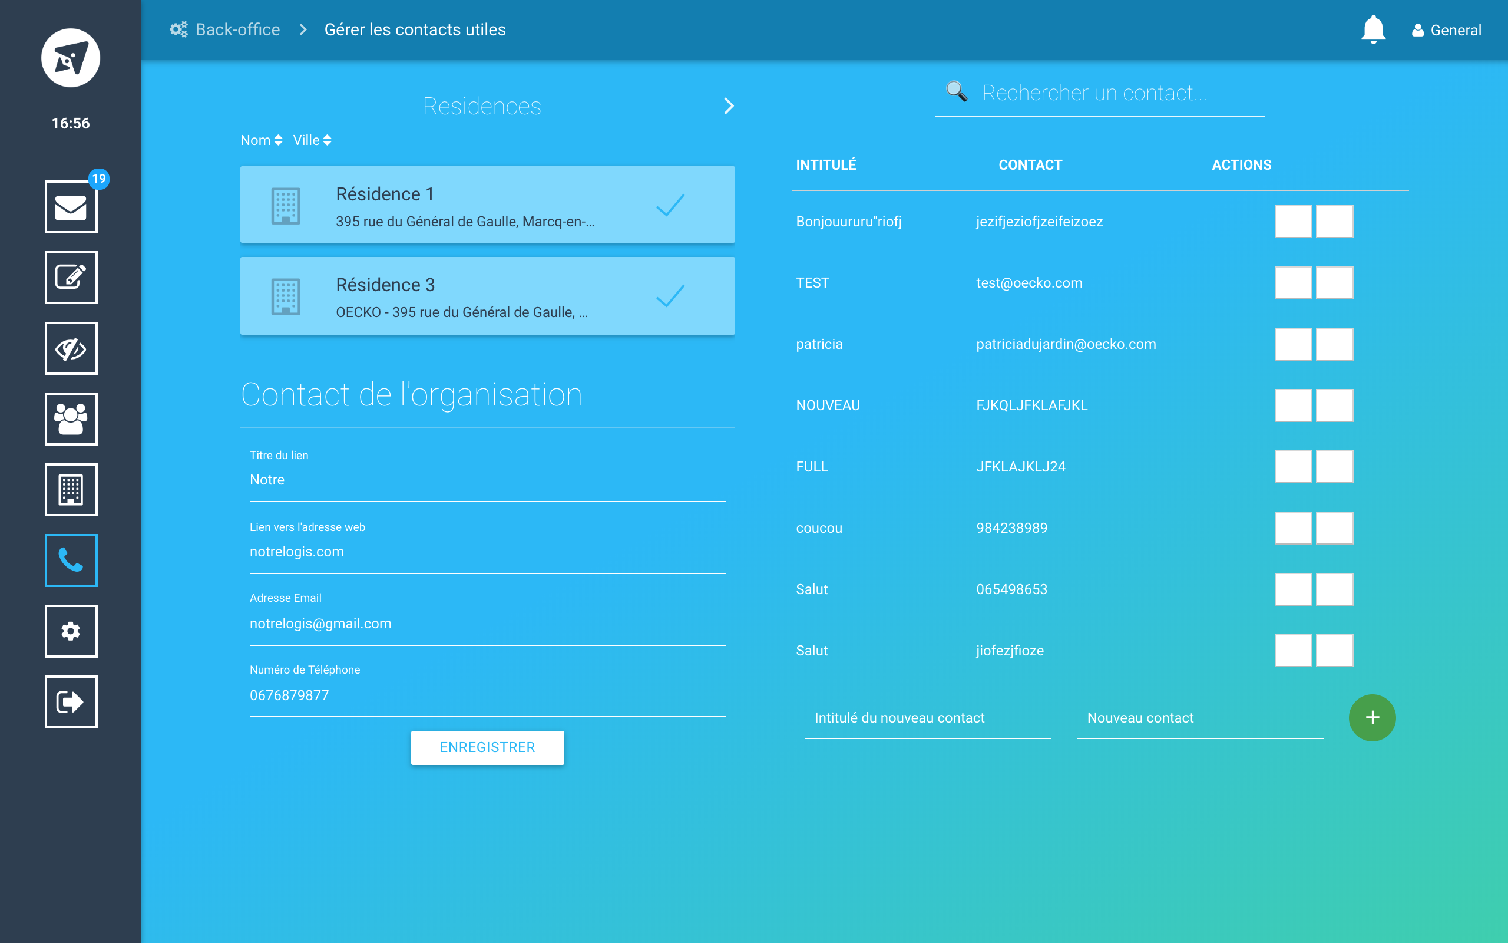Viewport: 1508px width, 943px height.
Task: Open the General user account menu
Action: (x=1446, y=30)
